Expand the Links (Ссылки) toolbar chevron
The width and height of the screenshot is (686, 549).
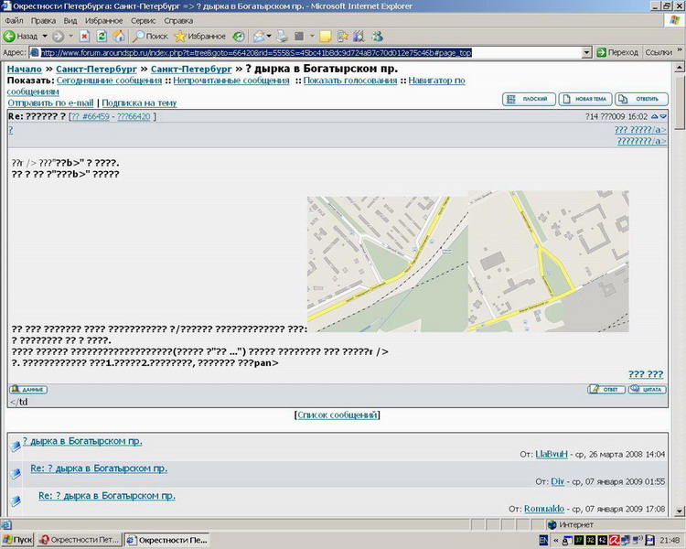[x=678, y=52]
